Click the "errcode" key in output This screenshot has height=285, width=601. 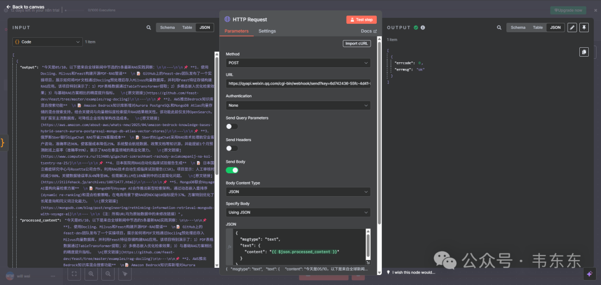[x=403, y=63]
